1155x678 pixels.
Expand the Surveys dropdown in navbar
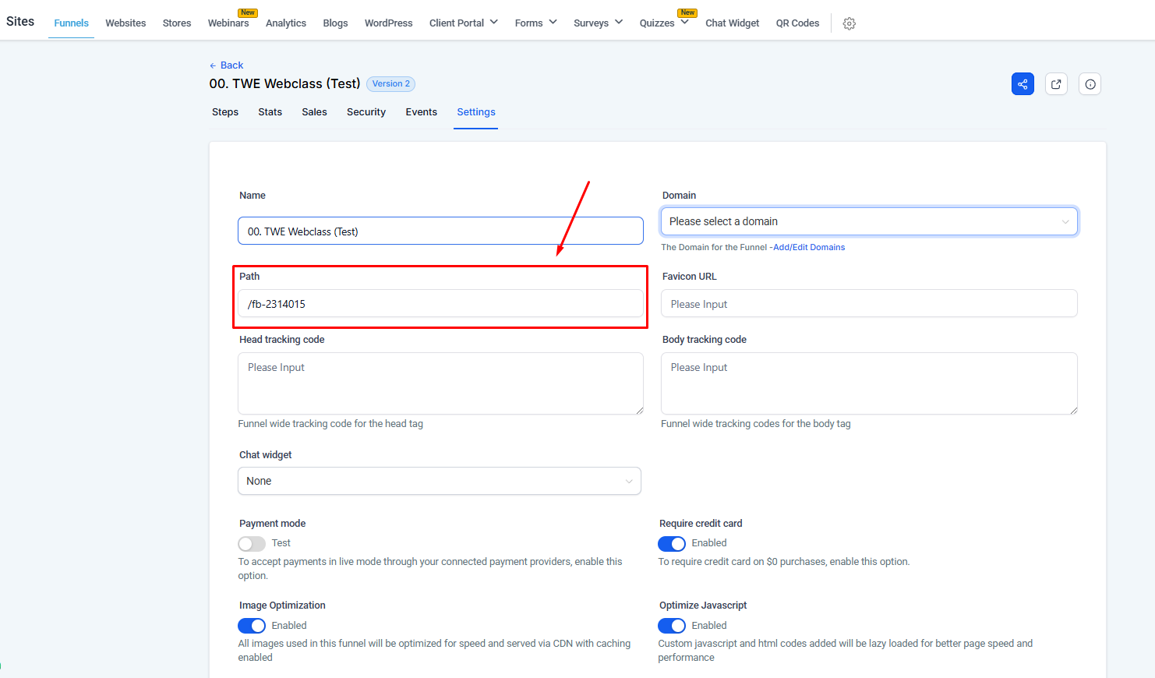click(x=598, y=23)
